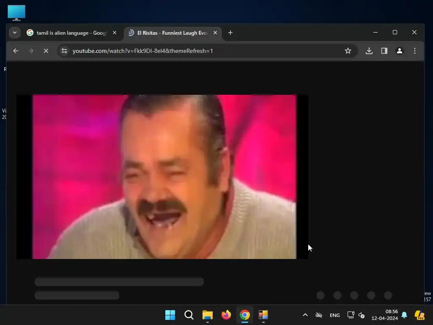
Task: Change the ENG input language
Action: pyautogui.click(x=335, y=315)
